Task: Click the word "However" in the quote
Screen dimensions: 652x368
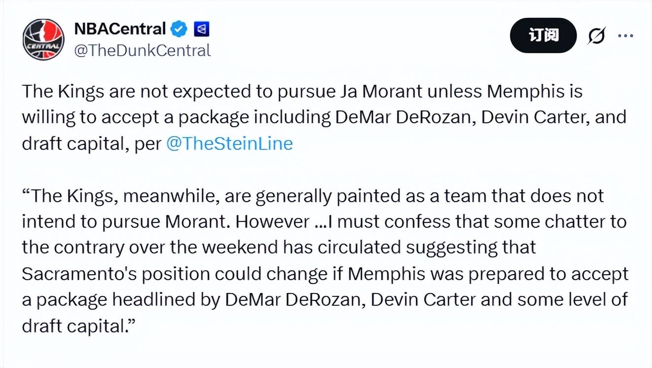Action: [x=272, y=222]
